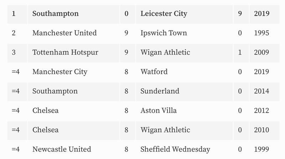Click rank number 2 cell
Viewport: 285px width, 159px height.
coord(17,33)
